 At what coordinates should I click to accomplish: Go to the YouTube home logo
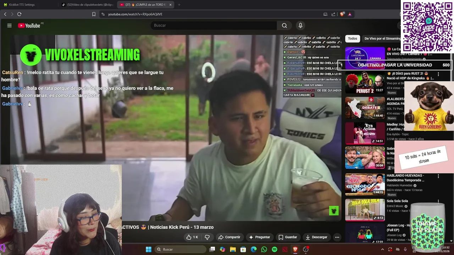pos(29,25)
